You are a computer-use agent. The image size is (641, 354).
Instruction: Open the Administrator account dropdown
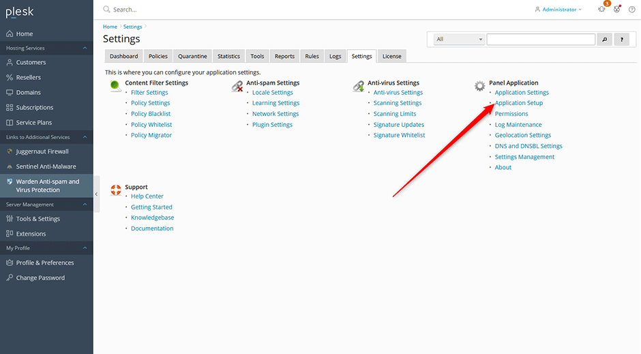[558, 10]
